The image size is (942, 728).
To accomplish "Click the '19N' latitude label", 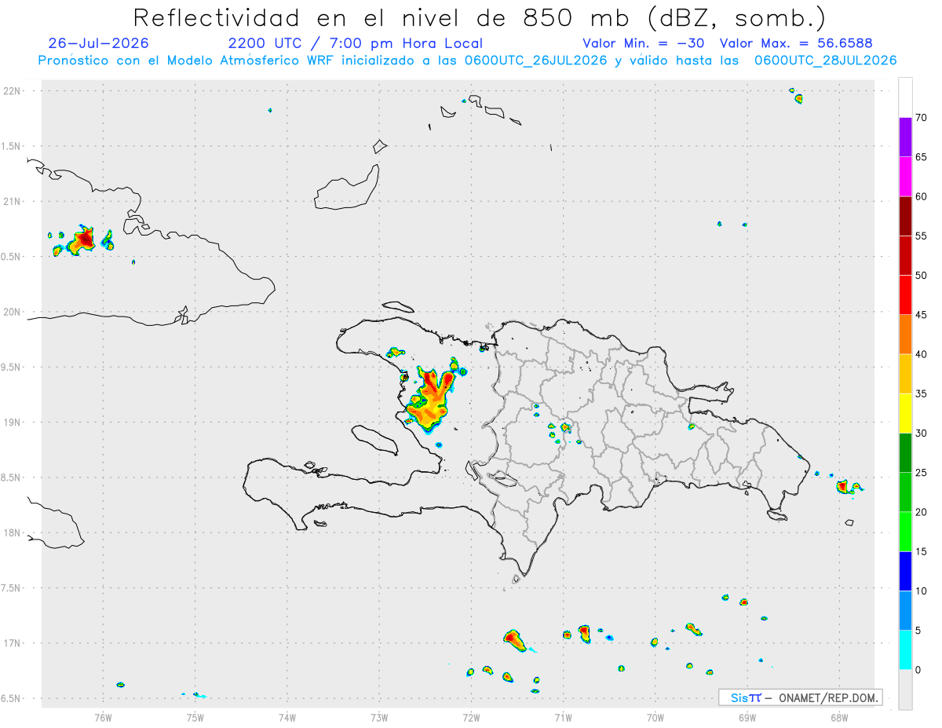I will point(12,422).
